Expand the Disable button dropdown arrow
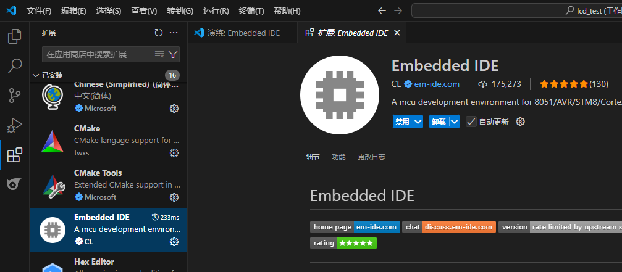 (x=418, y=122)
